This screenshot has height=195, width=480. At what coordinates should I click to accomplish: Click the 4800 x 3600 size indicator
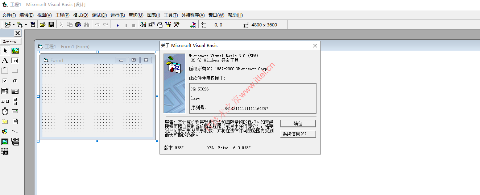click(264, 25)
